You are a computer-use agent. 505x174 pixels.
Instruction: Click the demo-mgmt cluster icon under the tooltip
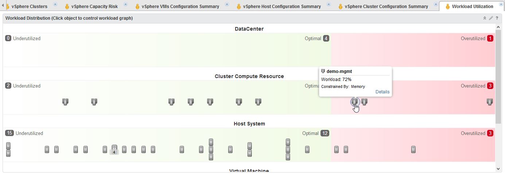(x=355, y=102)
